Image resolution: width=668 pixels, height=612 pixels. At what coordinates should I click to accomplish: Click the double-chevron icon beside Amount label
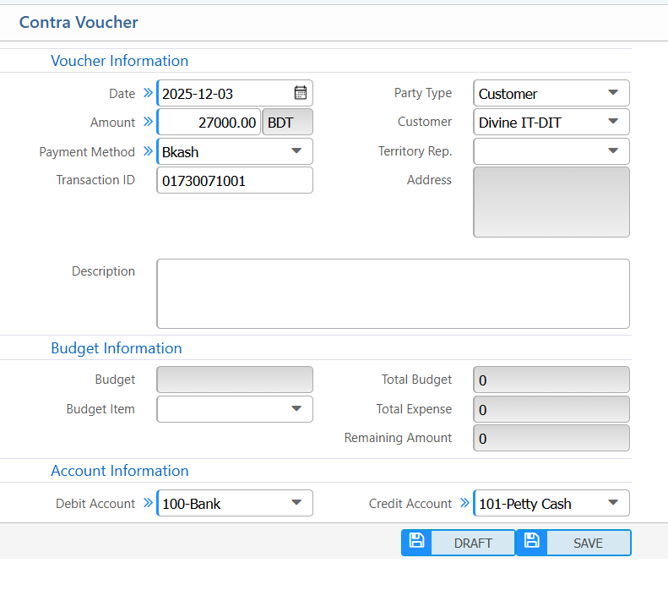coord(148,122)
